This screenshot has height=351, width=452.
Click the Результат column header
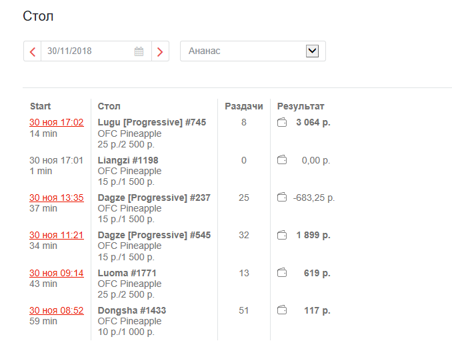click(x=301, y=106)
